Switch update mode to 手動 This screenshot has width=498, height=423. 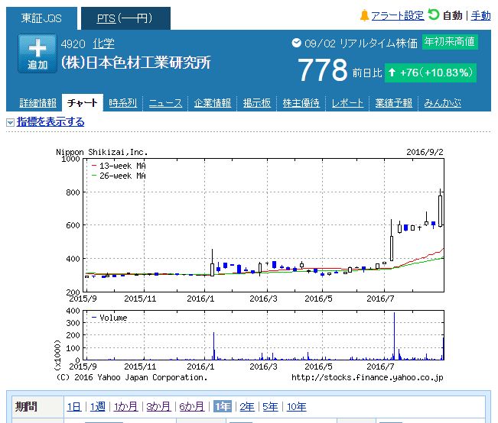(480, 15)
